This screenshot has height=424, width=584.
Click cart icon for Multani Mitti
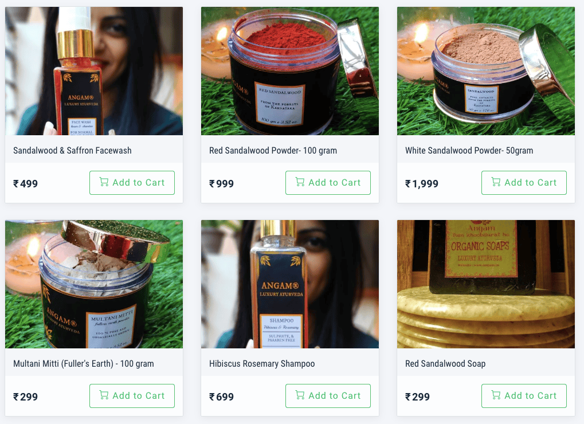point(104,395)
